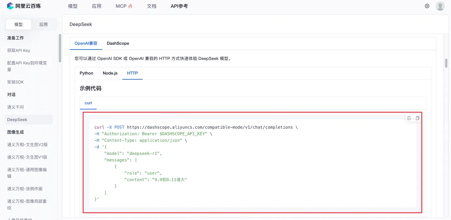Select the 模型 sidebar tab

(18, 24)
